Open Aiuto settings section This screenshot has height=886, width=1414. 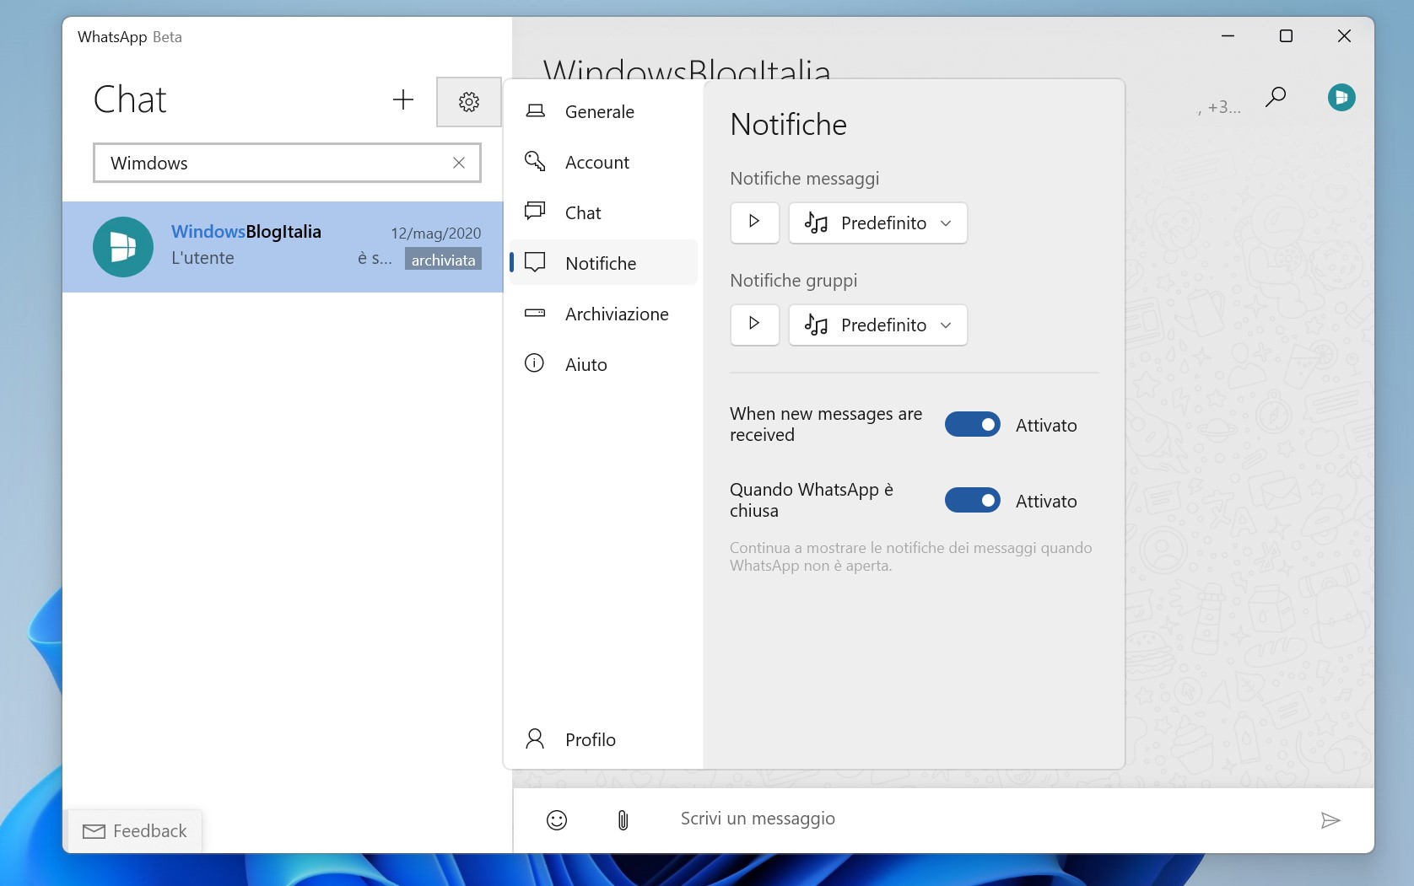click(x=604, y=364)
